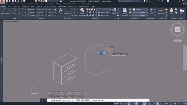Screen dimensions: 187x105
Task: Toggle layer on/off lightbulb in Layers panel
Action: 87,9
